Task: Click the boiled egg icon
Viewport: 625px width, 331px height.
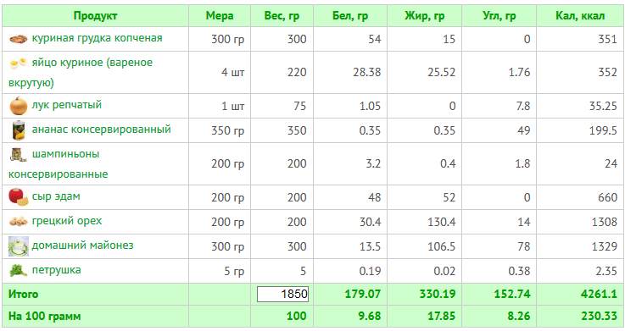Action: 19,63
